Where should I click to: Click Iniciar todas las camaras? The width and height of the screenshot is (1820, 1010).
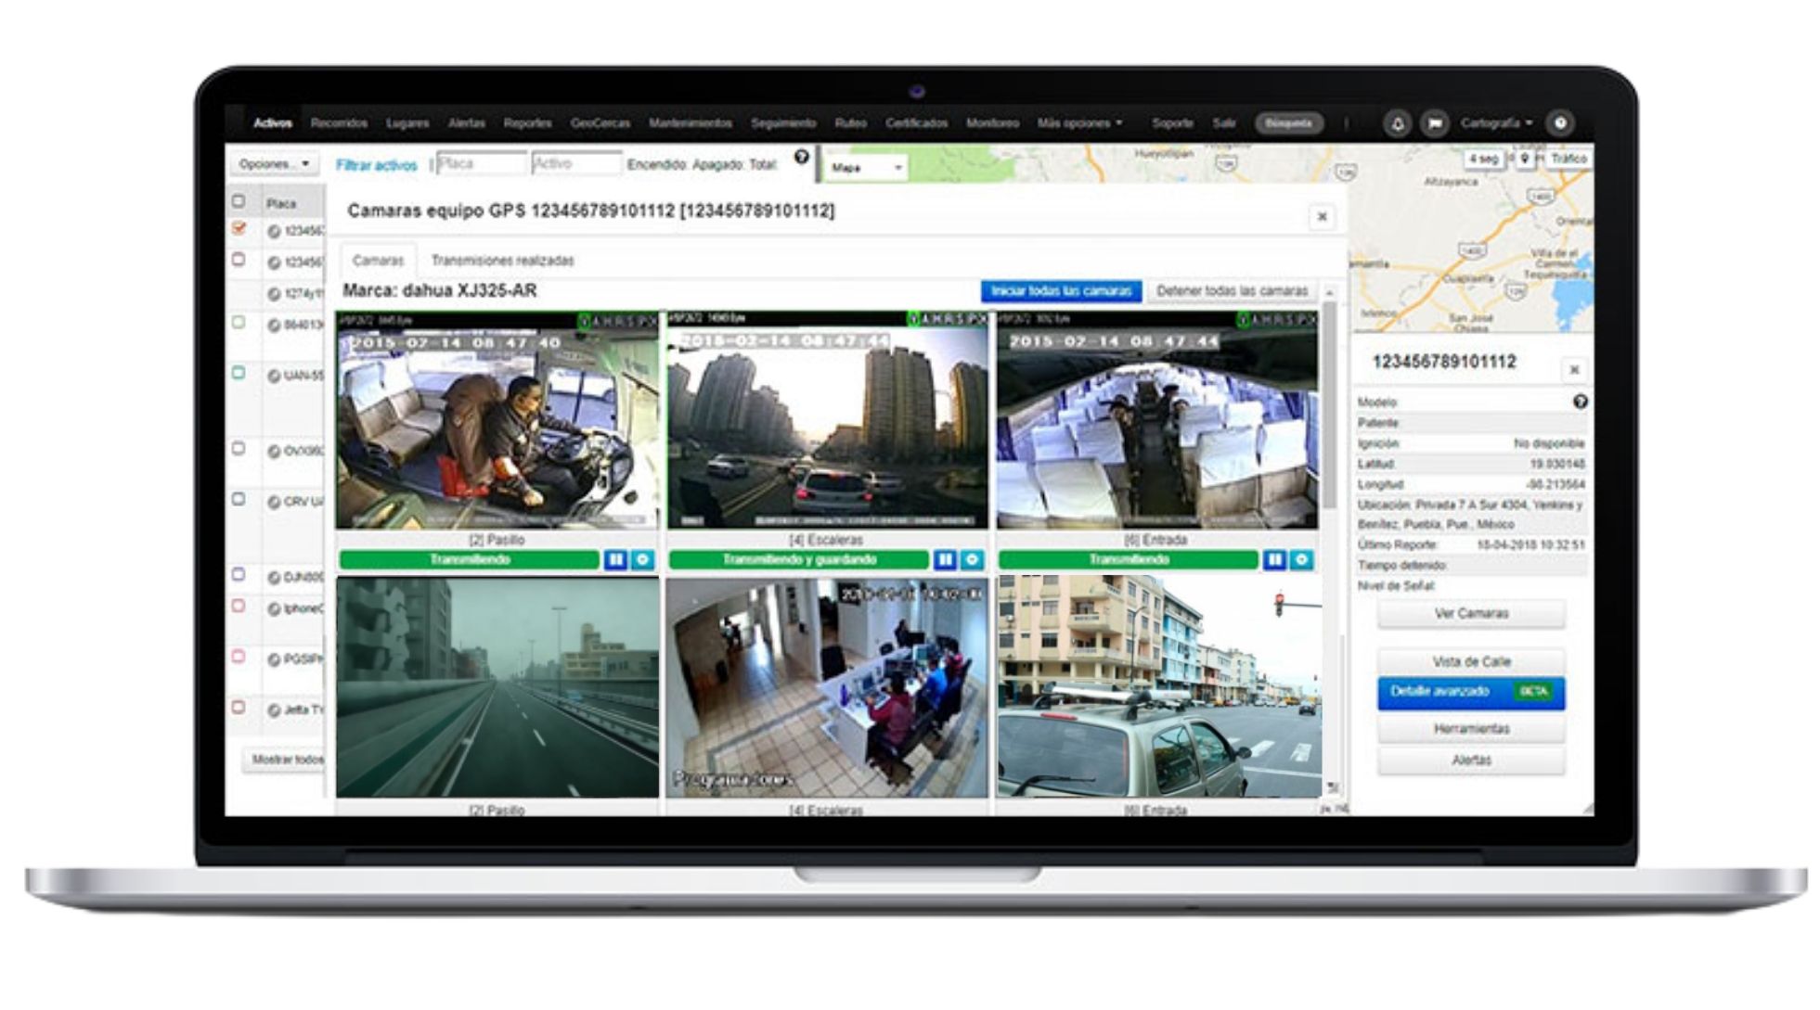tap(1061, 290)
